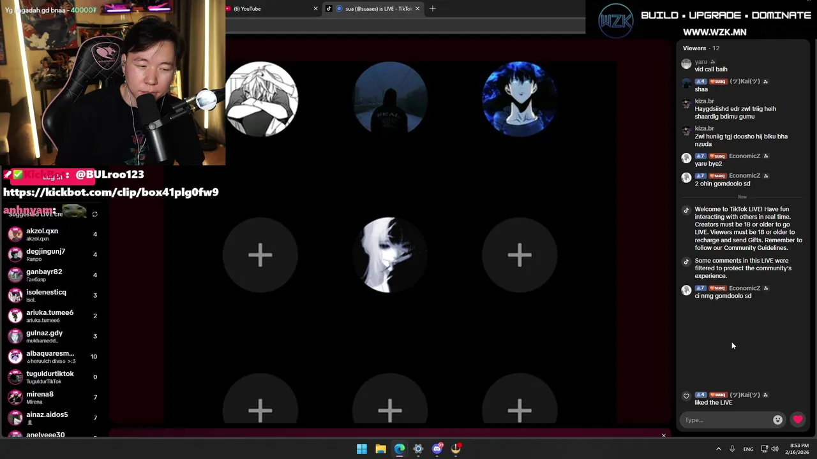Open ganbayr82 suggested live stream
The image size is (817, 459).
[54, 275]
